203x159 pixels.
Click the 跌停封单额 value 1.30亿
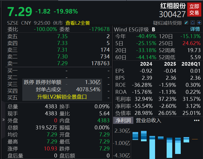93,82
